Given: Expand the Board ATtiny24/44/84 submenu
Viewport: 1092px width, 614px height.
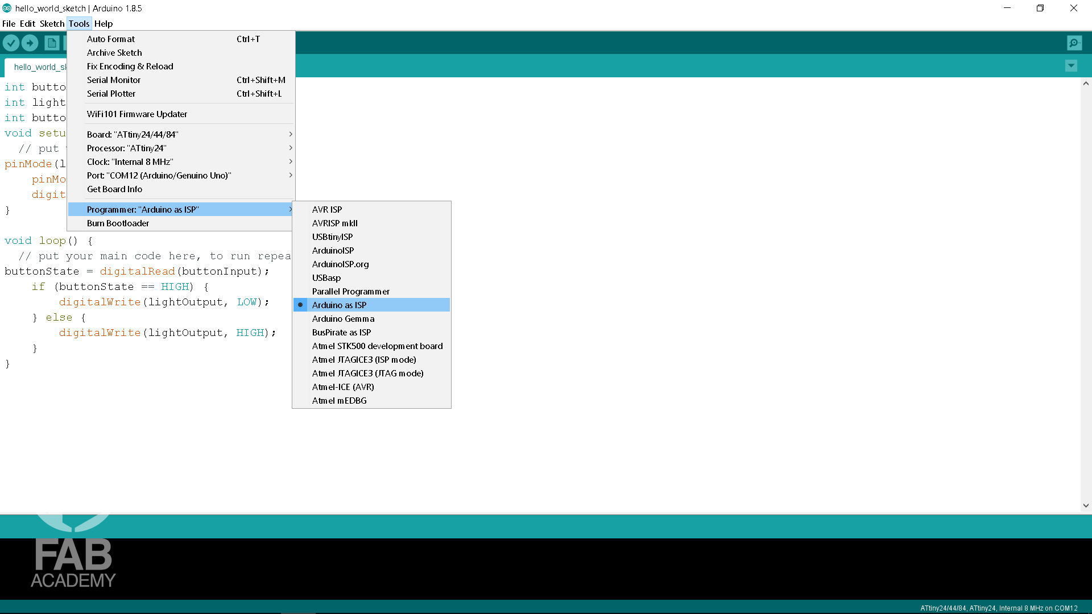Looking at the screenshot, I should [x=181, y=135].
